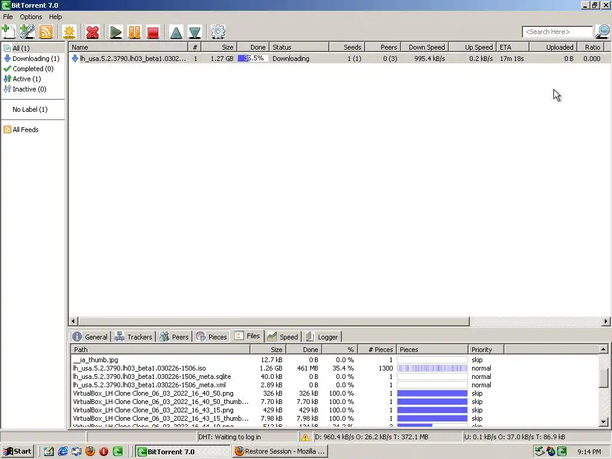
Task: Open the Add RSS Feed icon
Action: pos(45,32)
